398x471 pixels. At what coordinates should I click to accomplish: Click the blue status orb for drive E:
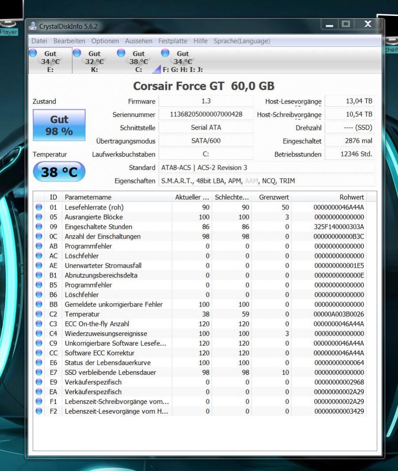[33, 53]
